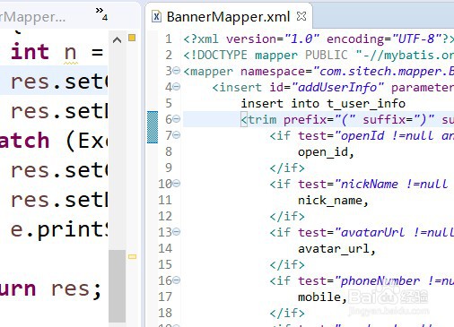This screenshot has width=454, height=327.
Task: Click the 'avatar_url,' text on line 14
Action: click(x=336, y=249)
